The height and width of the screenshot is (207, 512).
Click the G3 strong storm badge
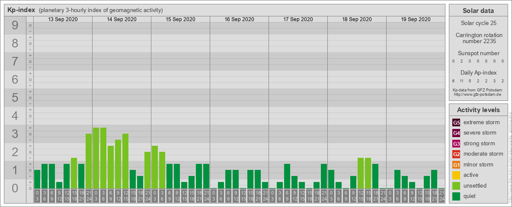click(457, 144)
